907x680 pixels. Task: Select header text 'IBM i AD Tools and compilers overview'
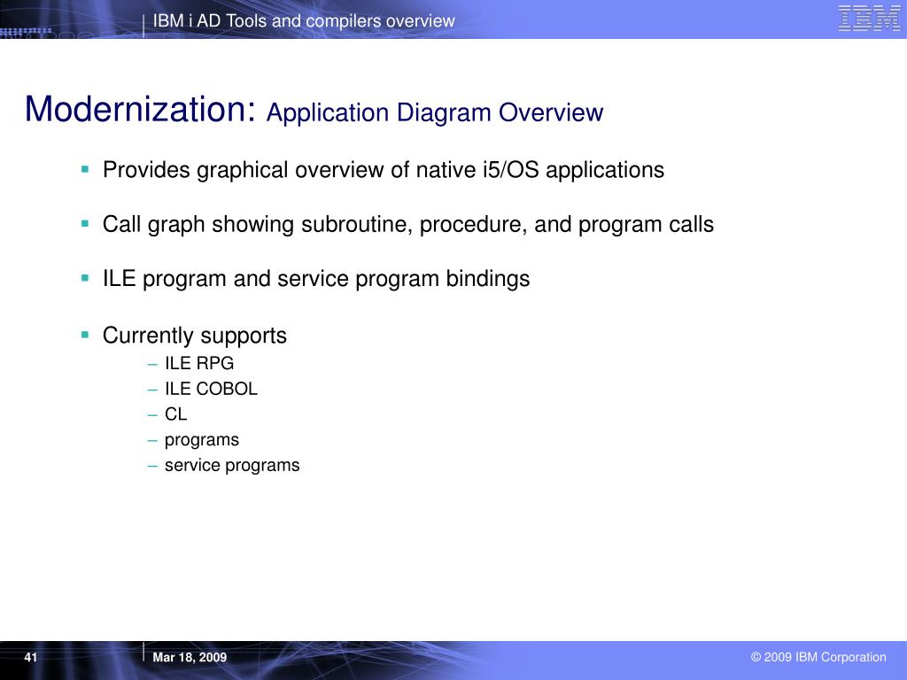tap(304, 21)
